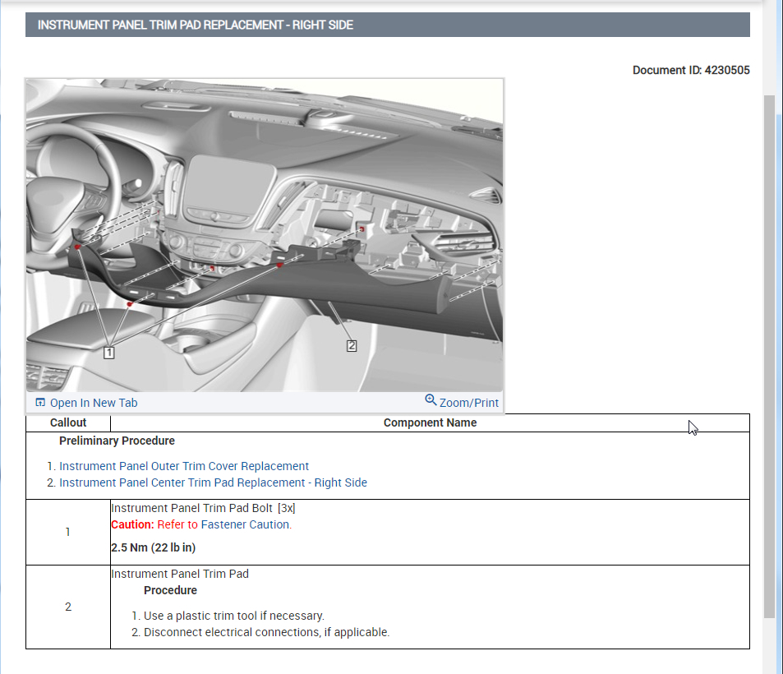This screenshot has height=674, width=783.
Task: Select the Document ID: 4230505 text
Action: click(x=691, y=71)
